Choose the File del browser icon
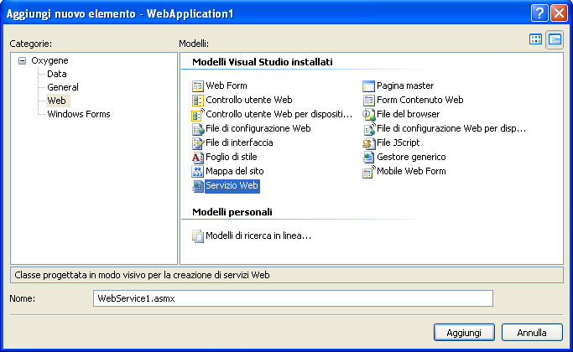Screen dimensions: 573x352 (x=368, y=115)
